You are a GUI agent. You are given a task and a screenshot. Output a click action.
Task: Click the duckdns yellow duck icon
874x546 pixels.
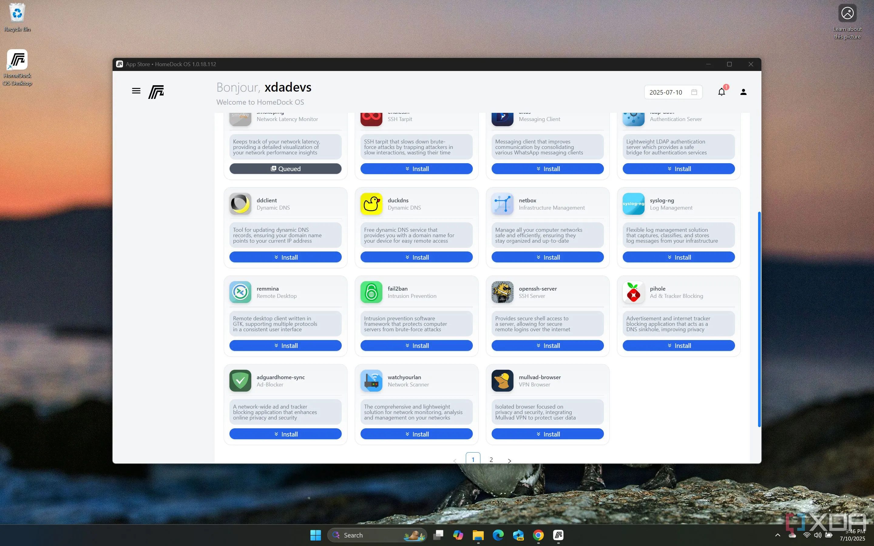point(371,204)
